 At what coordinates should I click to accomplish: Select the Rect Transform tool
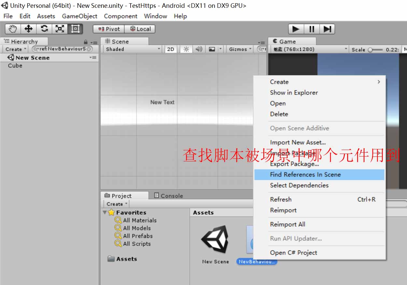(x=75, y=29)
